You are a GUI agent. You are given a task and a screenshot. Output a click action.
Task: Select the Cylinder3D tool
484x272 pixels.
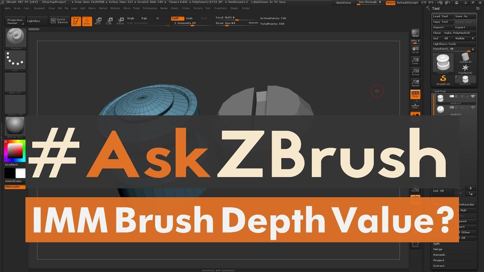point(465,58)
